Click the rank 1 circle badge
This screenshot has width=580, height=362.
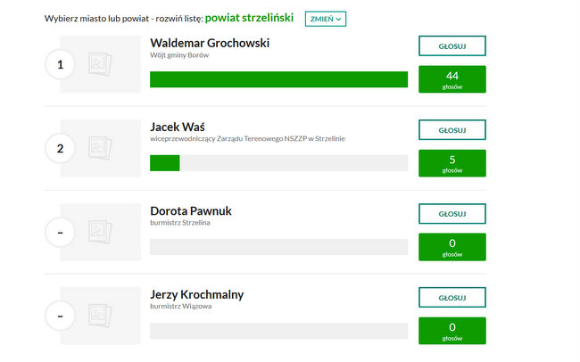point(60,64)
